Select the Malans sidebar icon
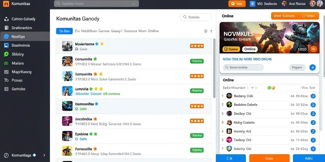Image resolution: width=325 pixels, height=162 pixels. point(6,63)
